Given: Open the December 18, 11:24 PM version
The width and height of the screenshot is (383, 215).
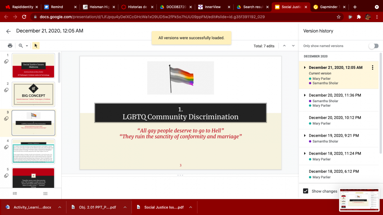Looking at the screenshot, I should point(339,156).
